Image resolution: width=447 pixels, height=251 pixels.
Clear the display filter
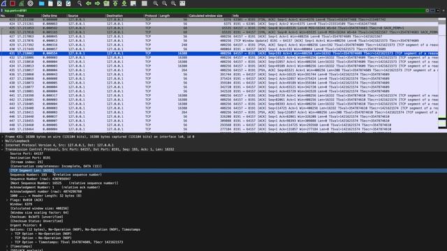(x=427, y=10)
